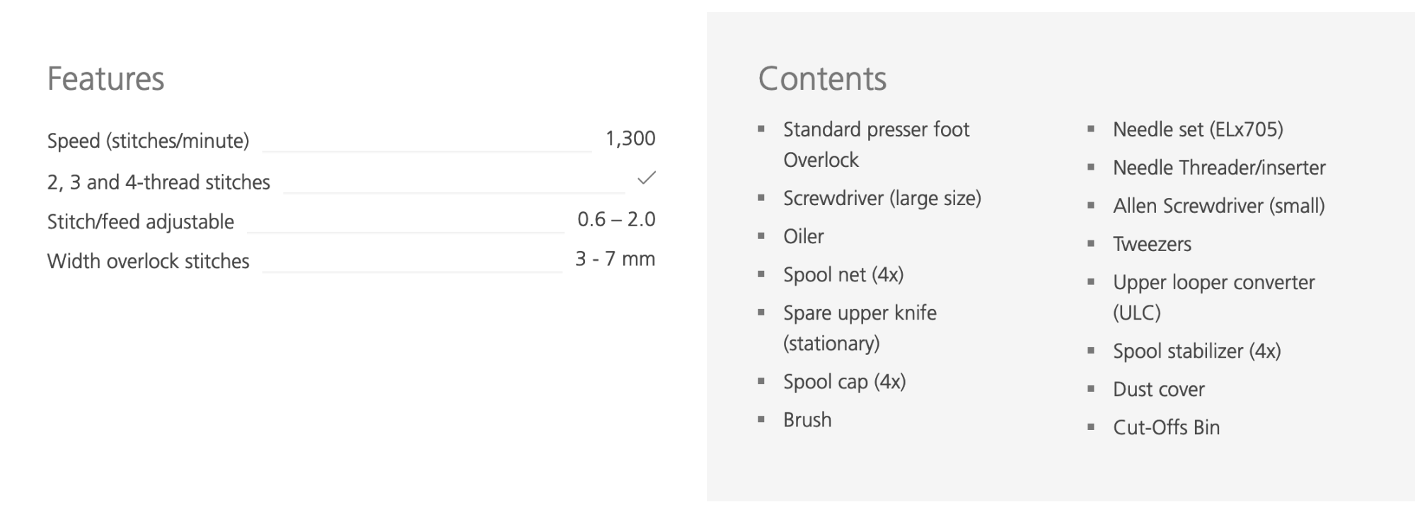Click the Standard presser foot Overlock item
The width and height of the screenshot is (1415, 507).
tap(876, 144)
